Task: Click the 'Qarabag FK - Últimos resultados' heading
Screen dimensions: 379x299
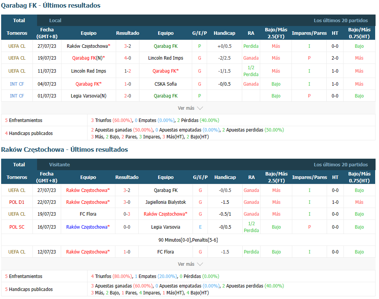Action: (51, 5)
